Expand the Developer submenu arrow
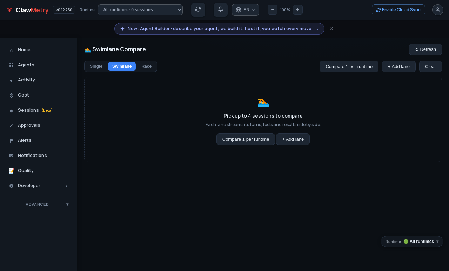The image size is (449, 271). pyautogui.click(x=67, y=186)
